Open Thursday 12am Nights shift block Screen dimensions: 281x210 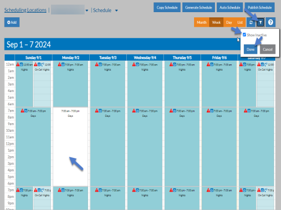(x=182, y=84)
